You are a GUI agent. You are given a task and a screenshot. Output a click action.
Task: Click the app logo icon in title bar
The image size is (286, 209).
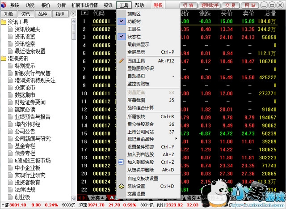[4, 5]
